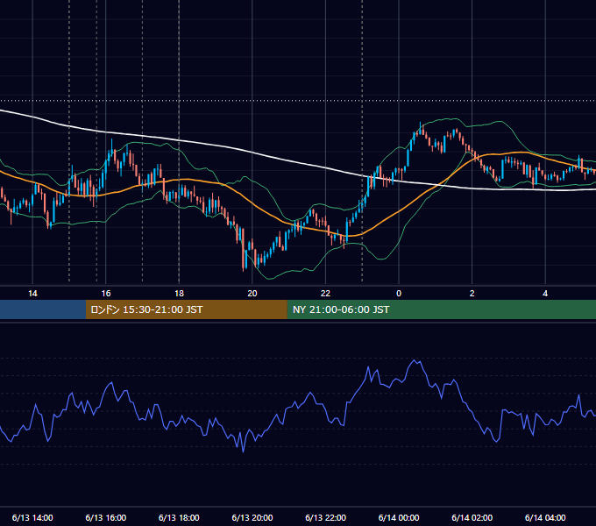Click the 20 hour axis label

(x=252, y=294)
